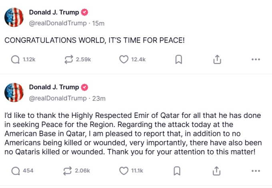272x188 pixels.
Task: ReTruth the Emir of Qatar post
Action: pyautogui.click(x=68, y=171)
